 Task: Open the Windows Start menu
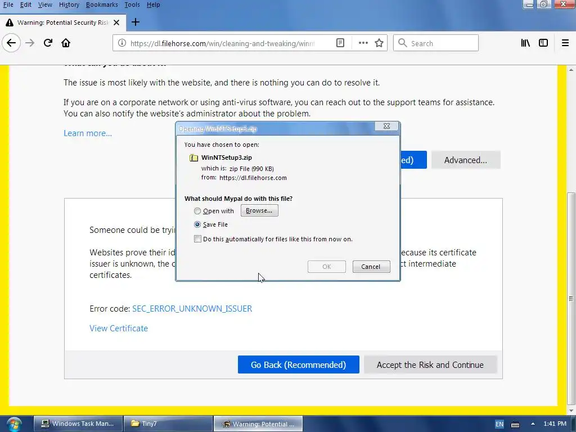(x=13, y=424)
